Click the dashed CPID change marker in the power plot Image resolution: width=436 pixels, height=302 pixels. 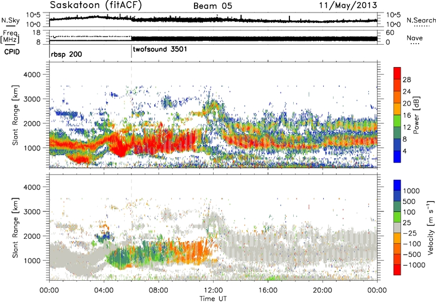(131, 114)
